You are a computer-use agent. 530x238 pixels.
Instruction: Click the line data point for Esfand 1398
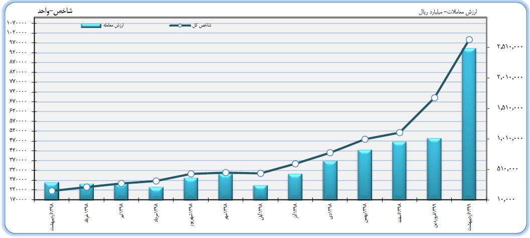[400, 132]
